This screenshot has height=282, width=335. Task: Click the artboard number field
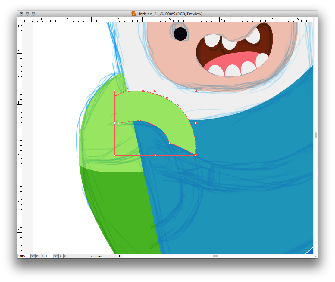click(x=49, y=256)
